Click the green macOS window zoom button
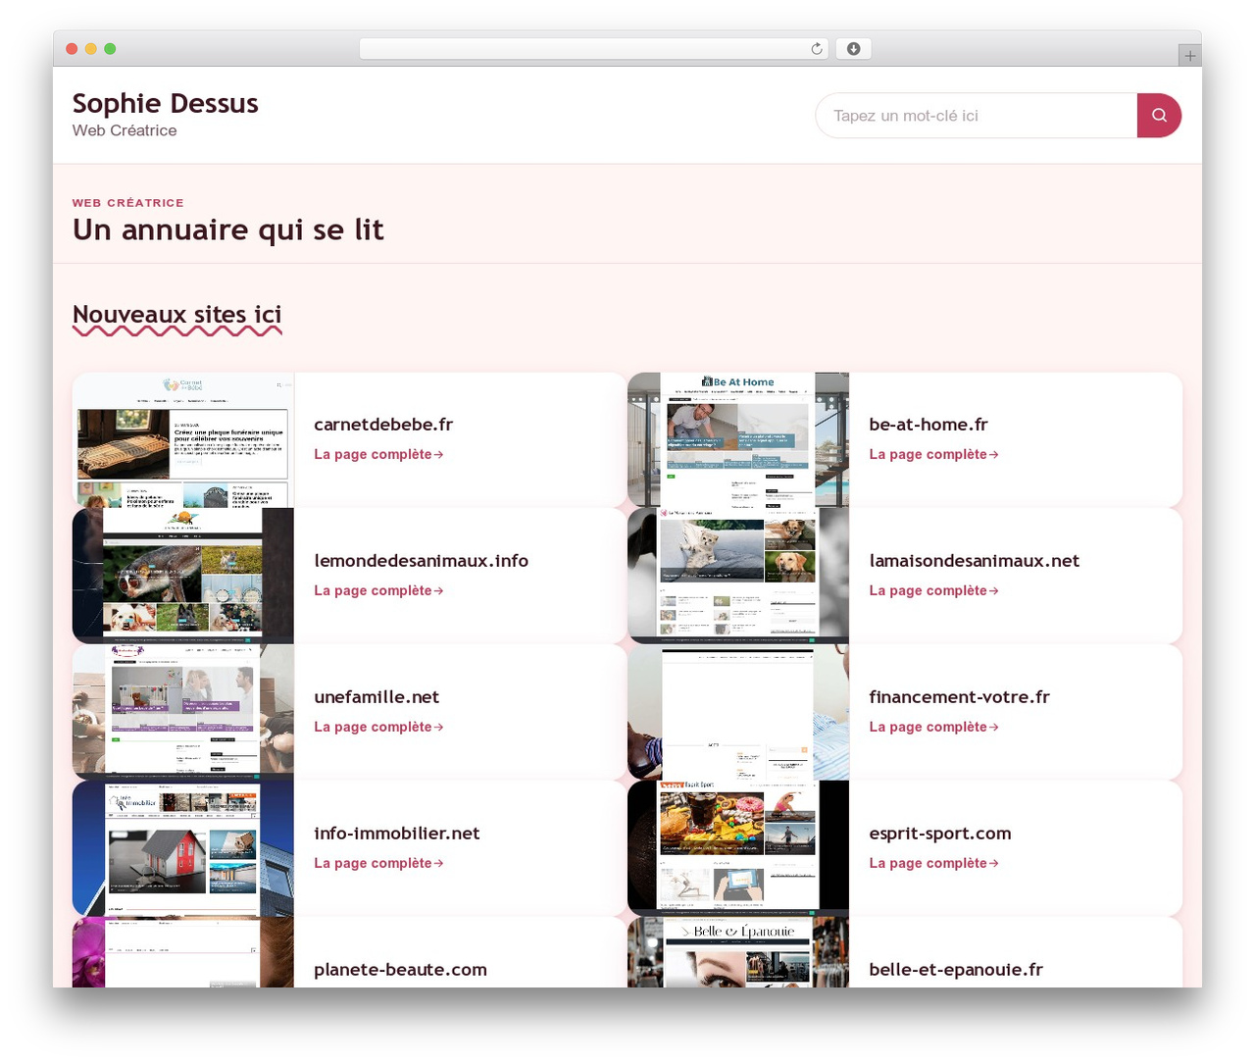 tap(110, 49)
